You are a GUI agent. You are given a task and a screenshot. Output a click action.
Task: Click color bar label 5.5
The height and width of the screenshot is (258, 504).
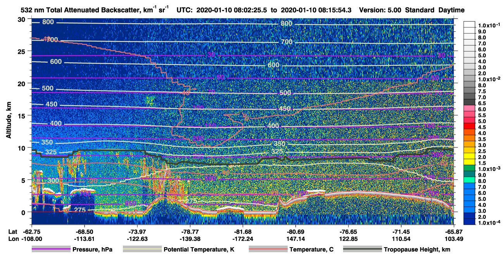tap(482, 115)
